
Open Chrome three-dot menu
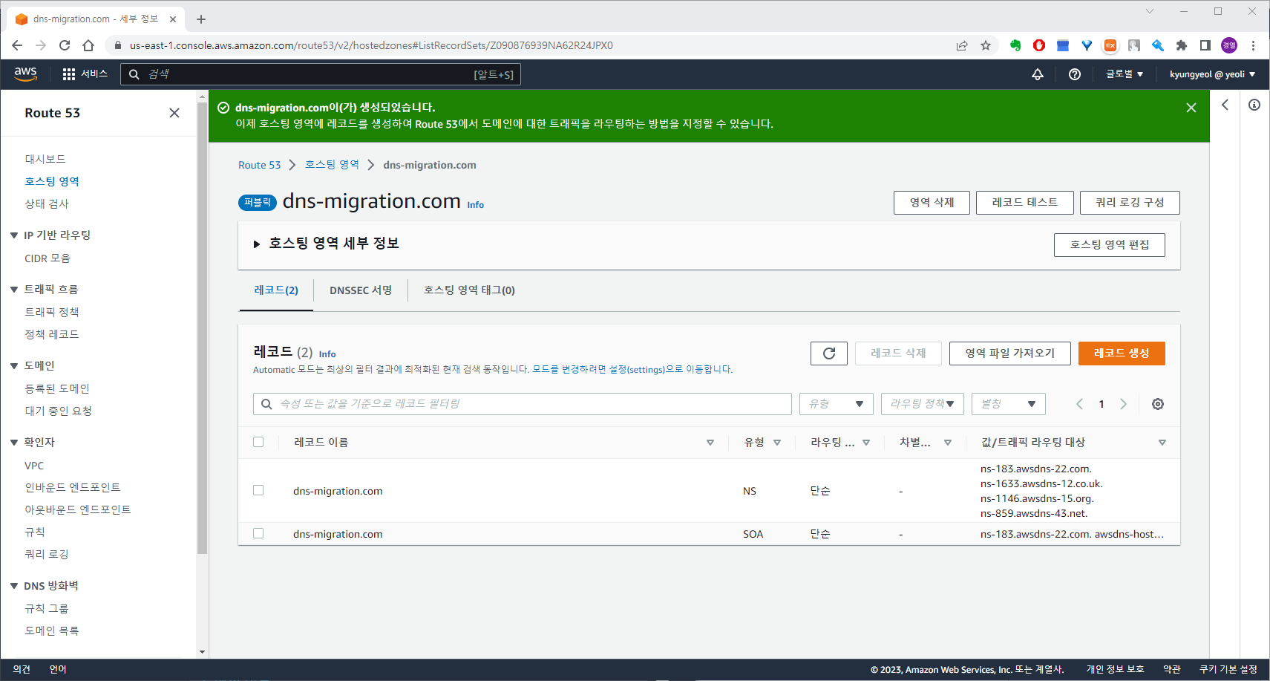[x=1253, y=45]
